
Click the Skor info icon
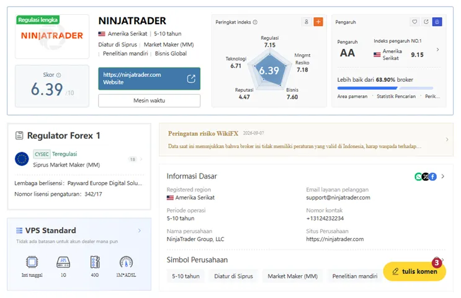(x=58, y=75)
